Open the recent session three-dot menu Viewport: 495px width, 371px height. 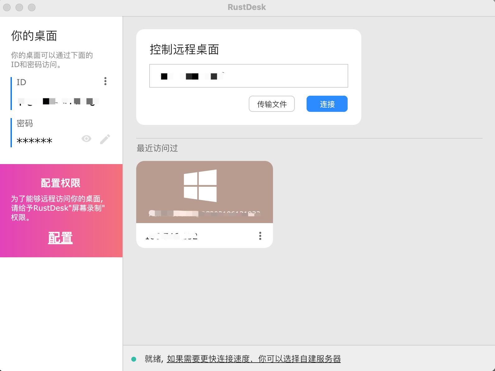point(260,236)
